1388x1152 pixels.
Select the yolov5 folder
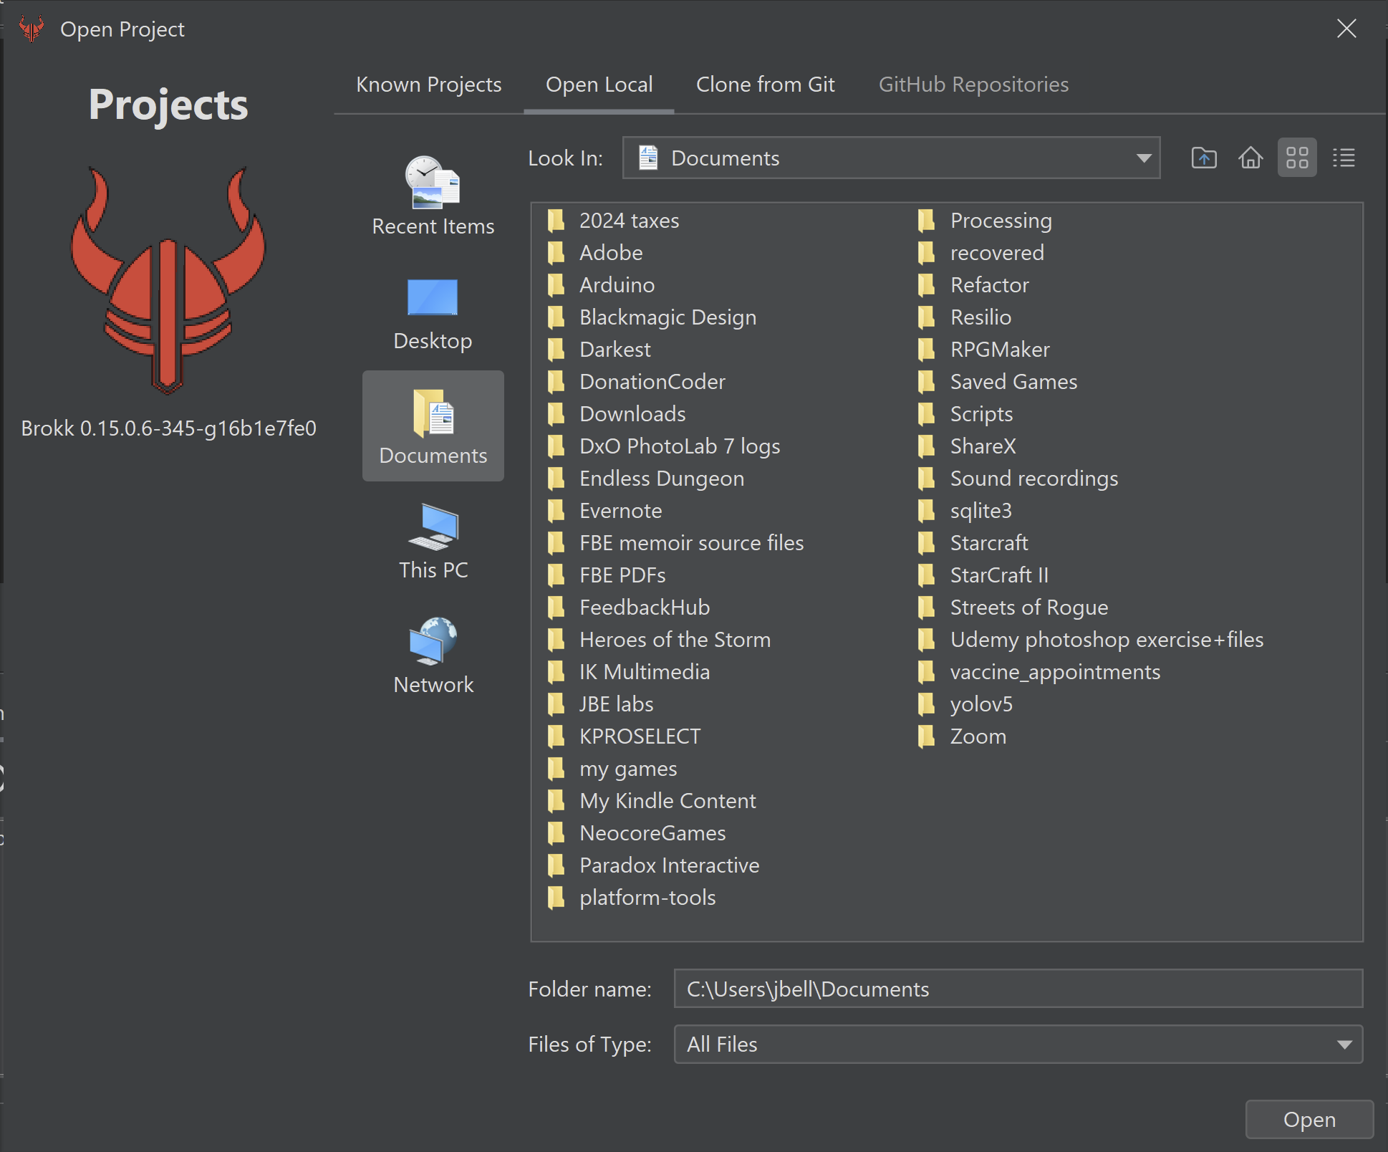(x=980, y=704)
